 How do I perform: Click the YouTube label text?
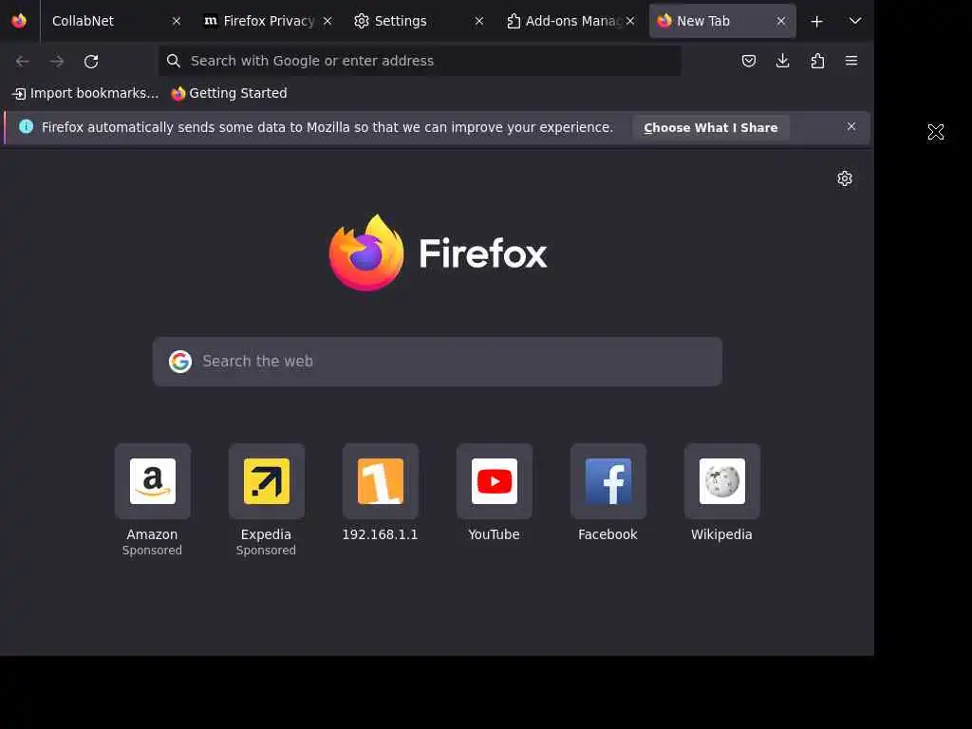[x=494, y=534]
